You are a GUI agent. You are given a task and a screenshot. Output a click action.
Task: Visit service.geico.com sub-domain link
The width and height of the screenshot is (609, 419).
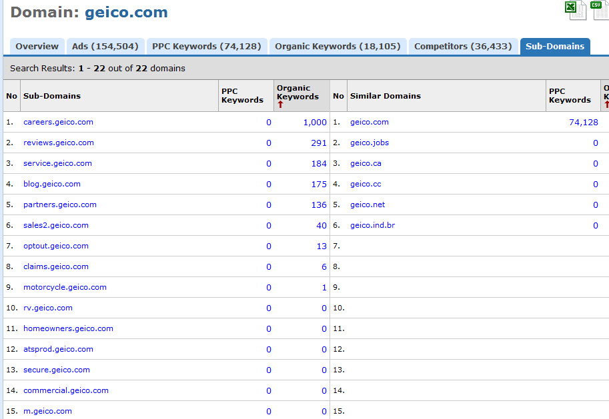(x=57, y=163)
